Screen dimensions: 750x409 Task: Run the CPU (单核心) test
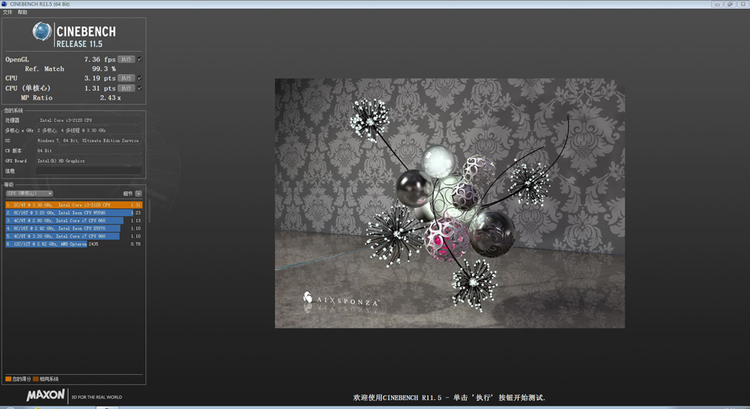[x=126, y=88]
